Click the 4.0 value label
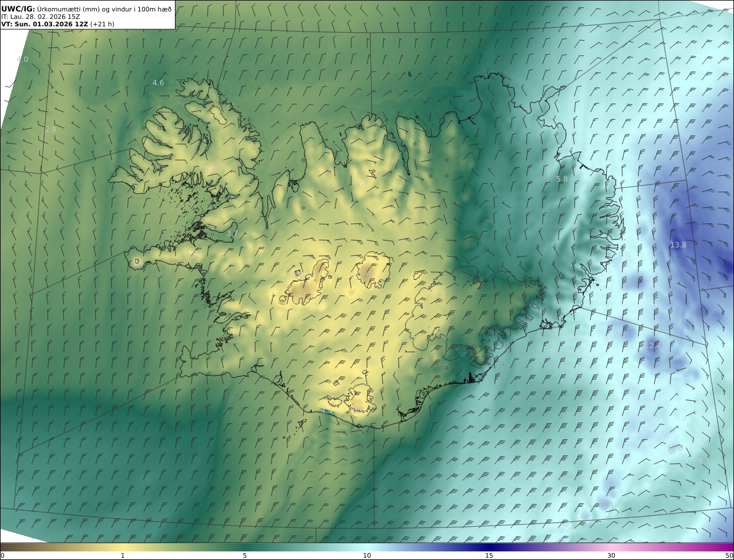The height and width of the screenshot is (560, 734). 22,60
